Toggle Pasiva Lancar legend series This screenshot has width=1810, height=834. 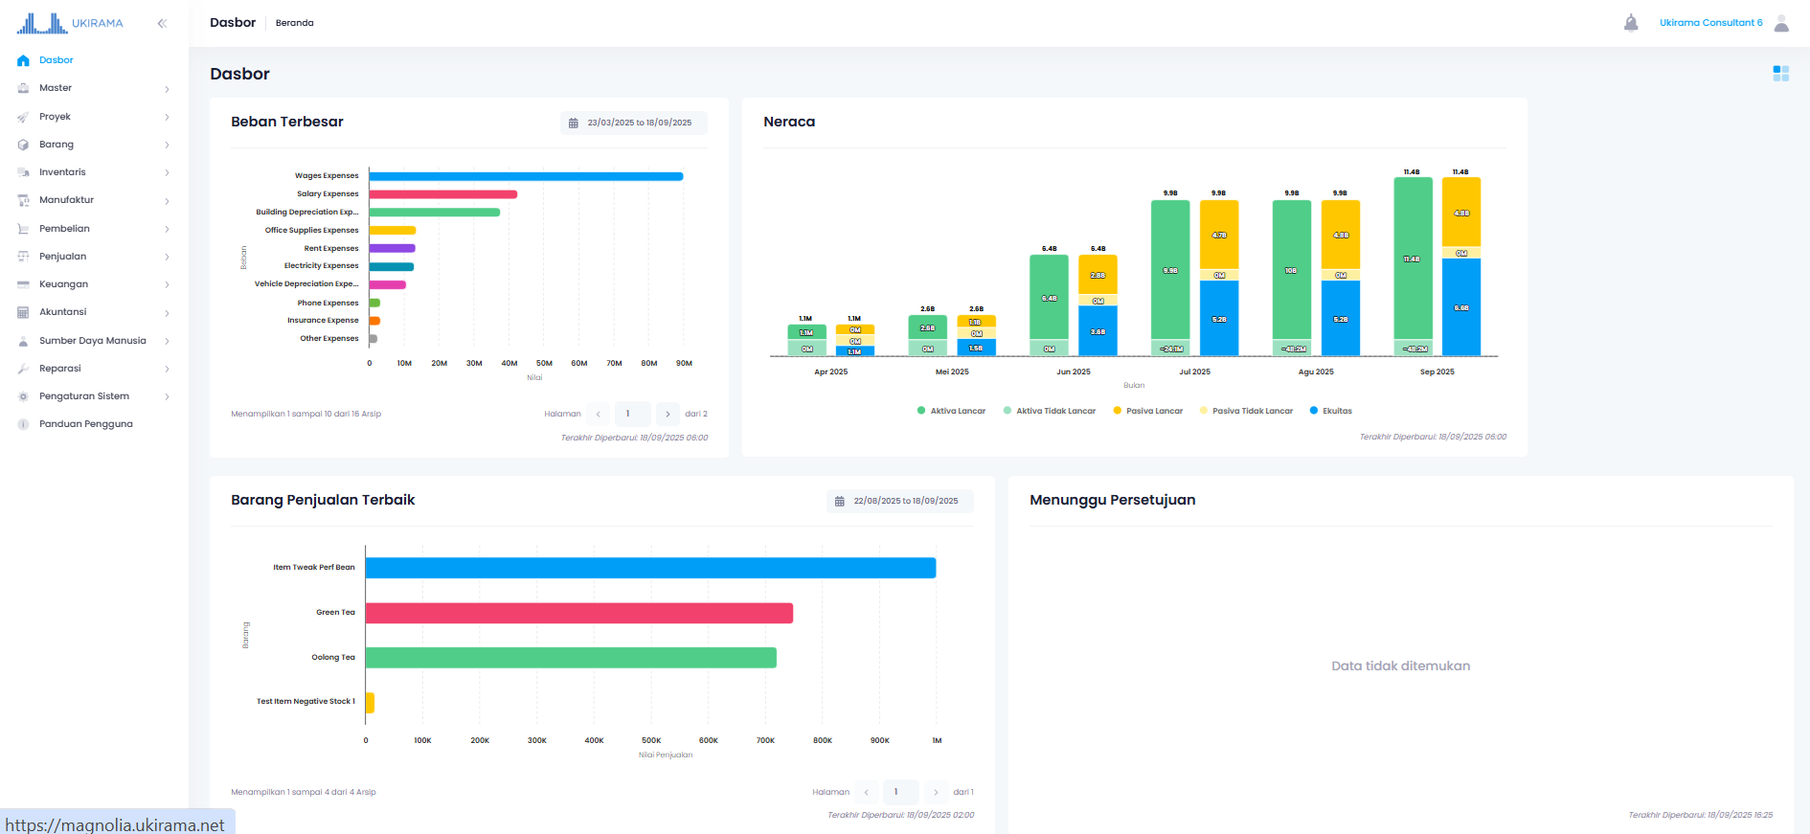pyautogui.click(x=1147, y=411)
